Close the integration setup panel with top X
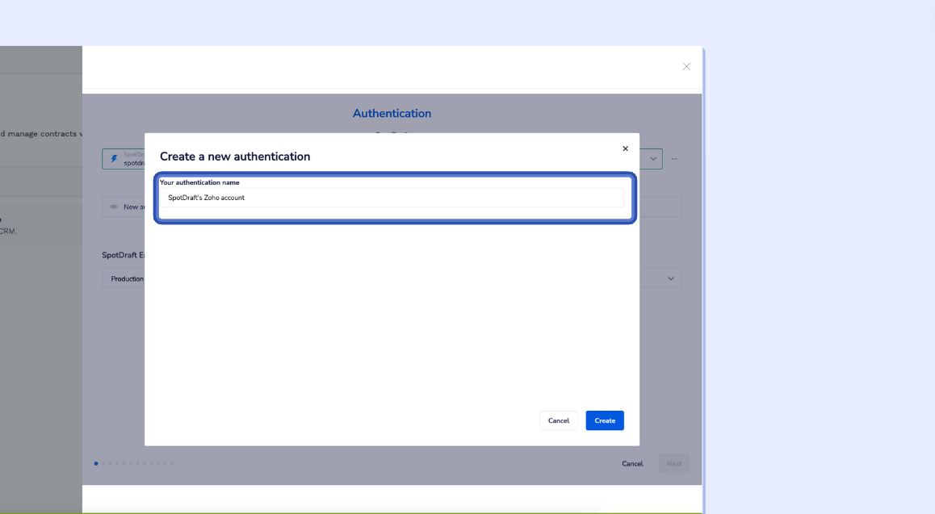935x514 pixels. (686, 66)
